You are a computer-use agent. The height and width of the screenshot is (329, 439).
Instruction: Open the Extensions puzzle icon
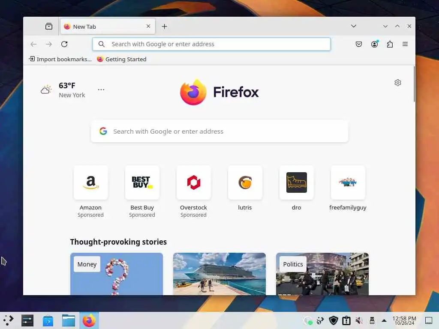(390, 44)
